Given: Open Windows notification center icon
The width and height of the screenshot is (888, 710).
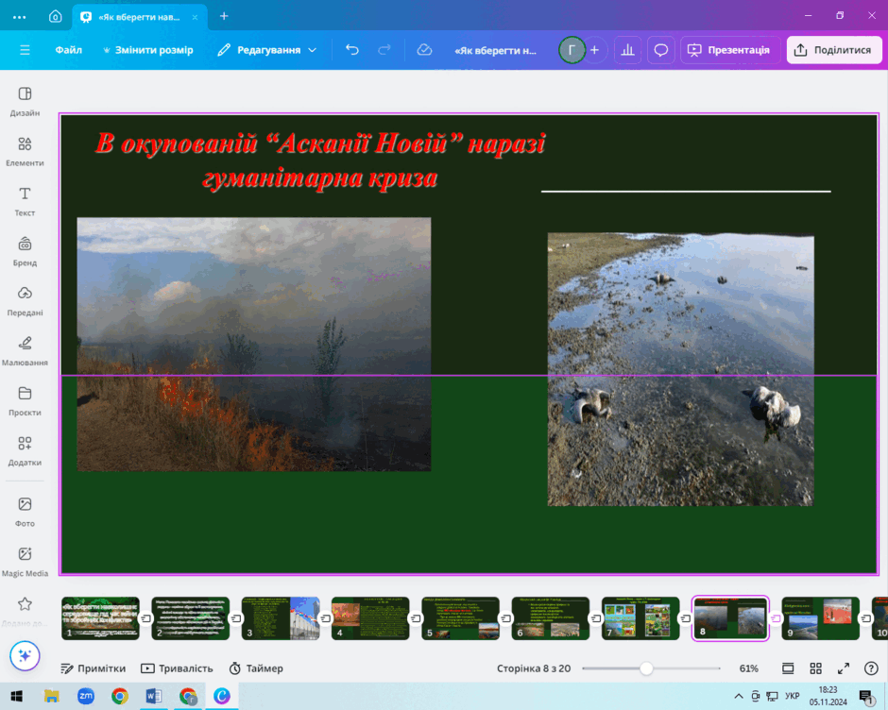Looking at the screenshot, I should pos(866,697).
